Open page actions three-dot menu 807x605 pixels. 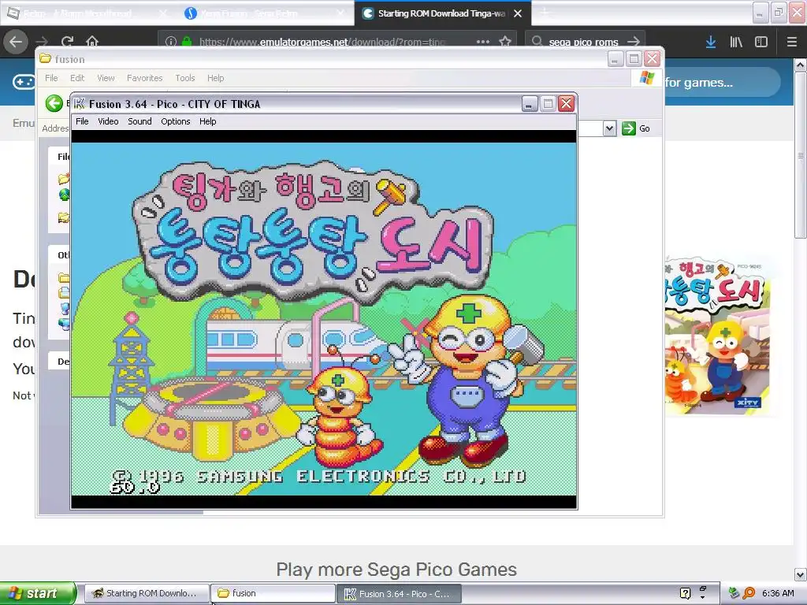pyautogui.click(x=483, y=42)
